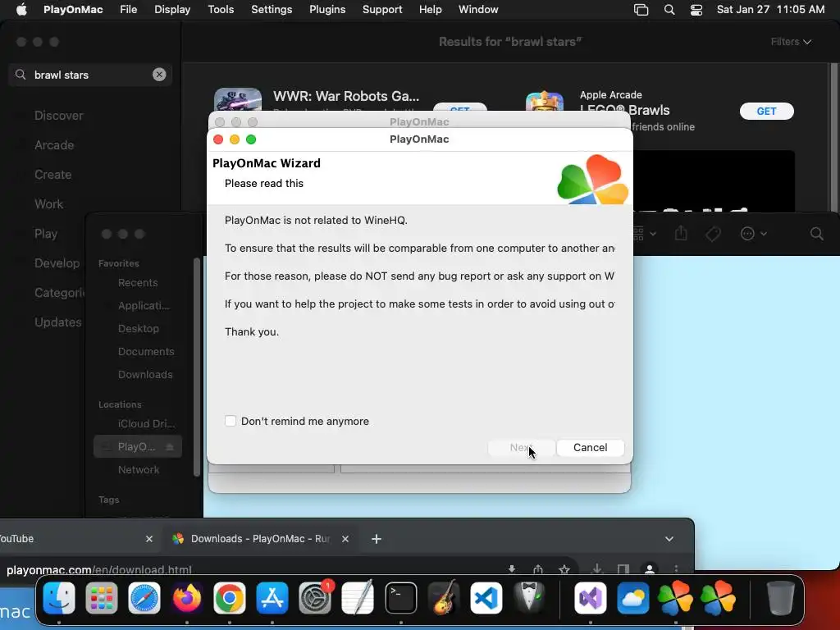Open the cloud weather app in Dock
The image size is (840, 630).
[632, 598]
